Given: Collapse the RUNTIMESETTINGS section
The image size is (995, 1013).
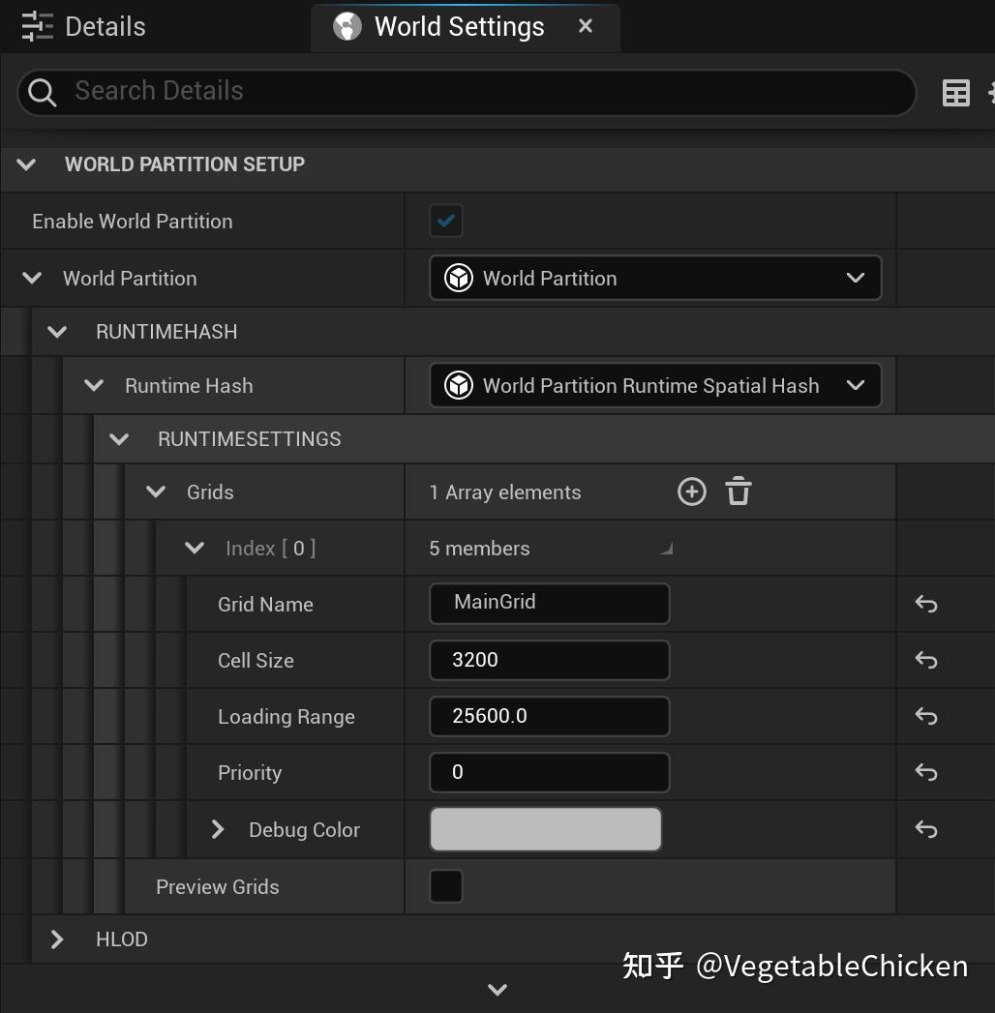Looking at the screenshot, I should click(118, 438).
